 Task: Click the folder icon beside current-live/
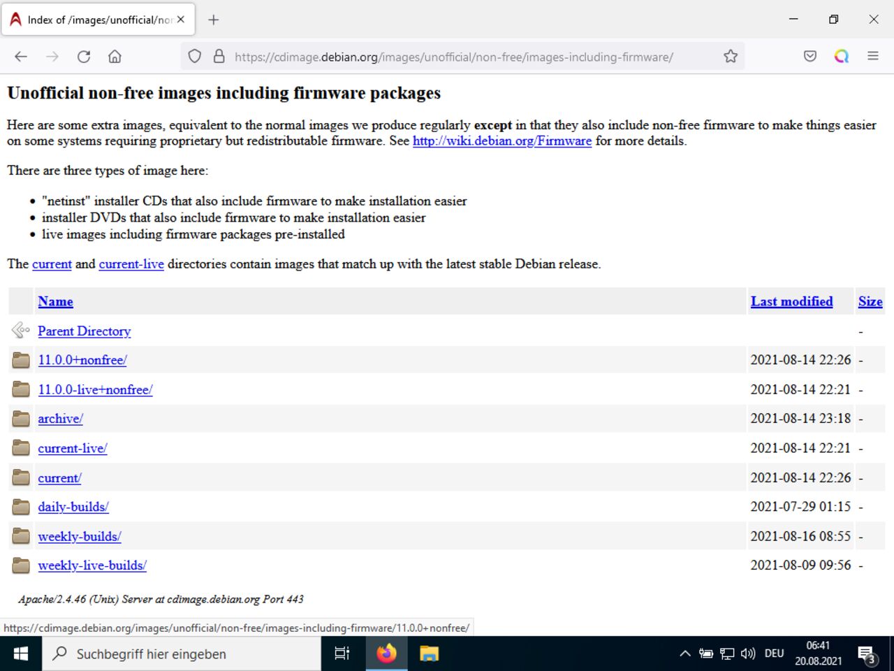coord(21,448)
